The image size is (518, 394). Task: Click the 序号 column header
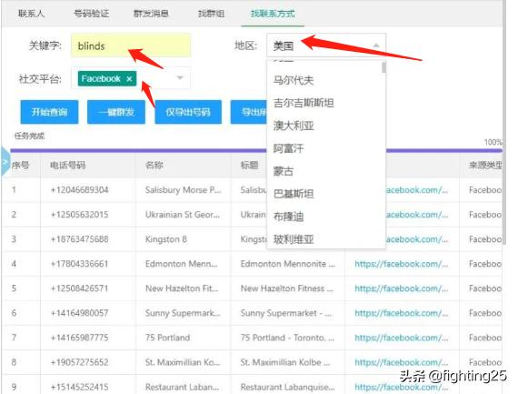21,165
